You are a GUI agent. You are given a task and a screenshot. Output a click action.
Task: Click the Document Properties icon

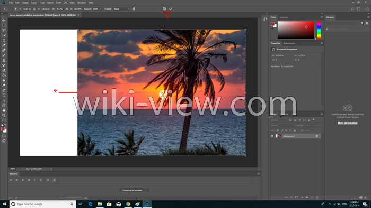point(273,49)
